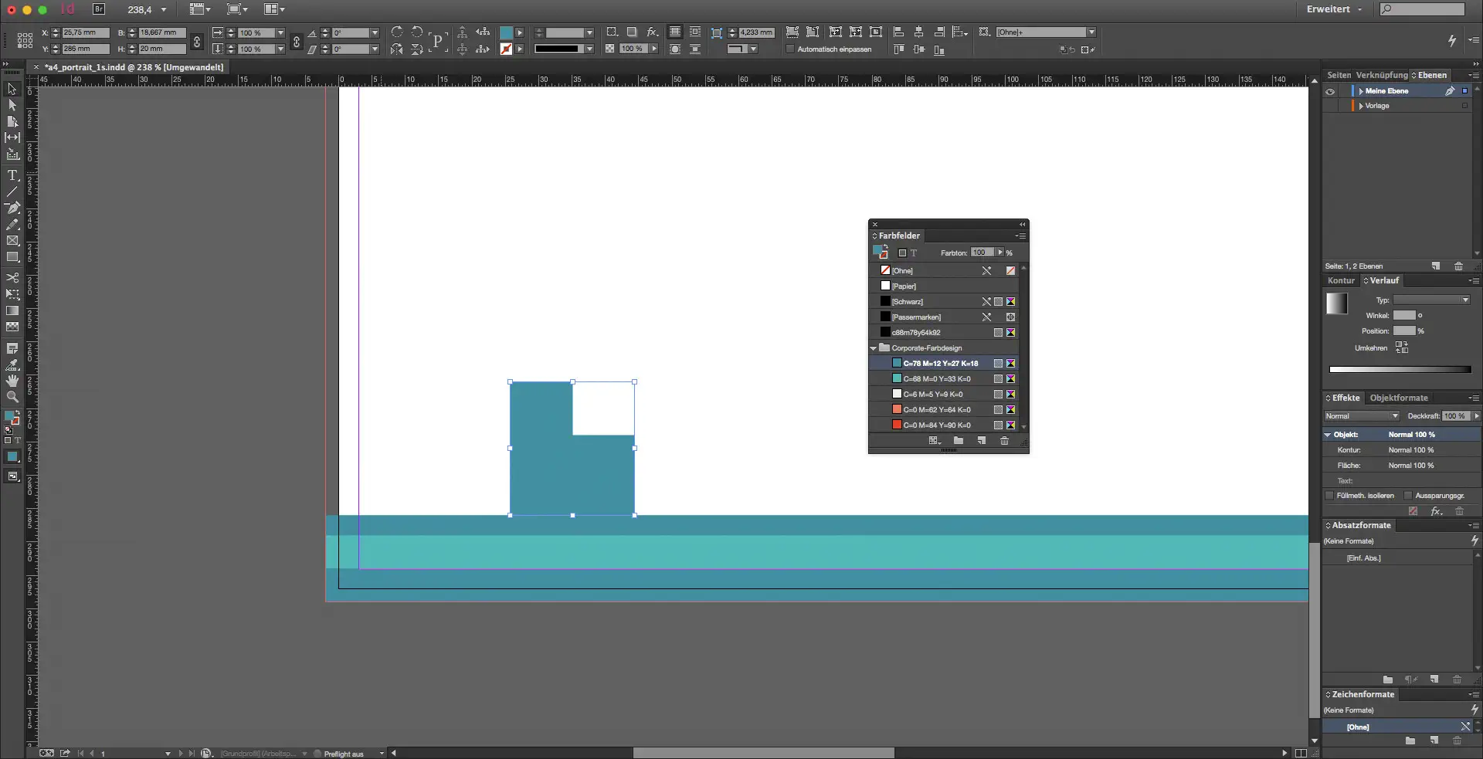Click the Direct Selection tool
This screenshot has height=759, width=1483.
pyautogui.click(x=12, y=105)
